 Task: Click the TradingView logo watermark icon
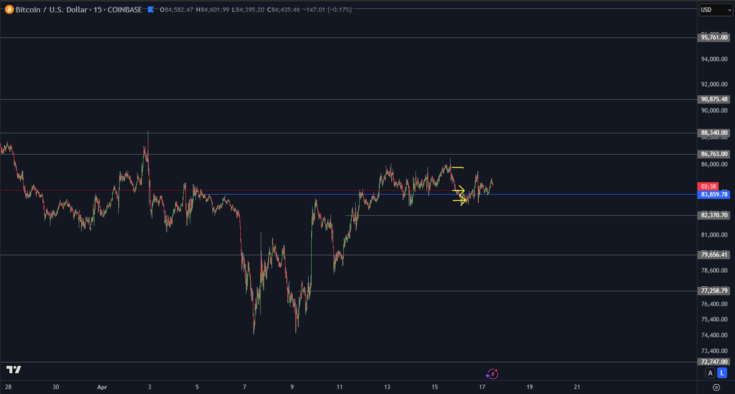tap(14, 370)
